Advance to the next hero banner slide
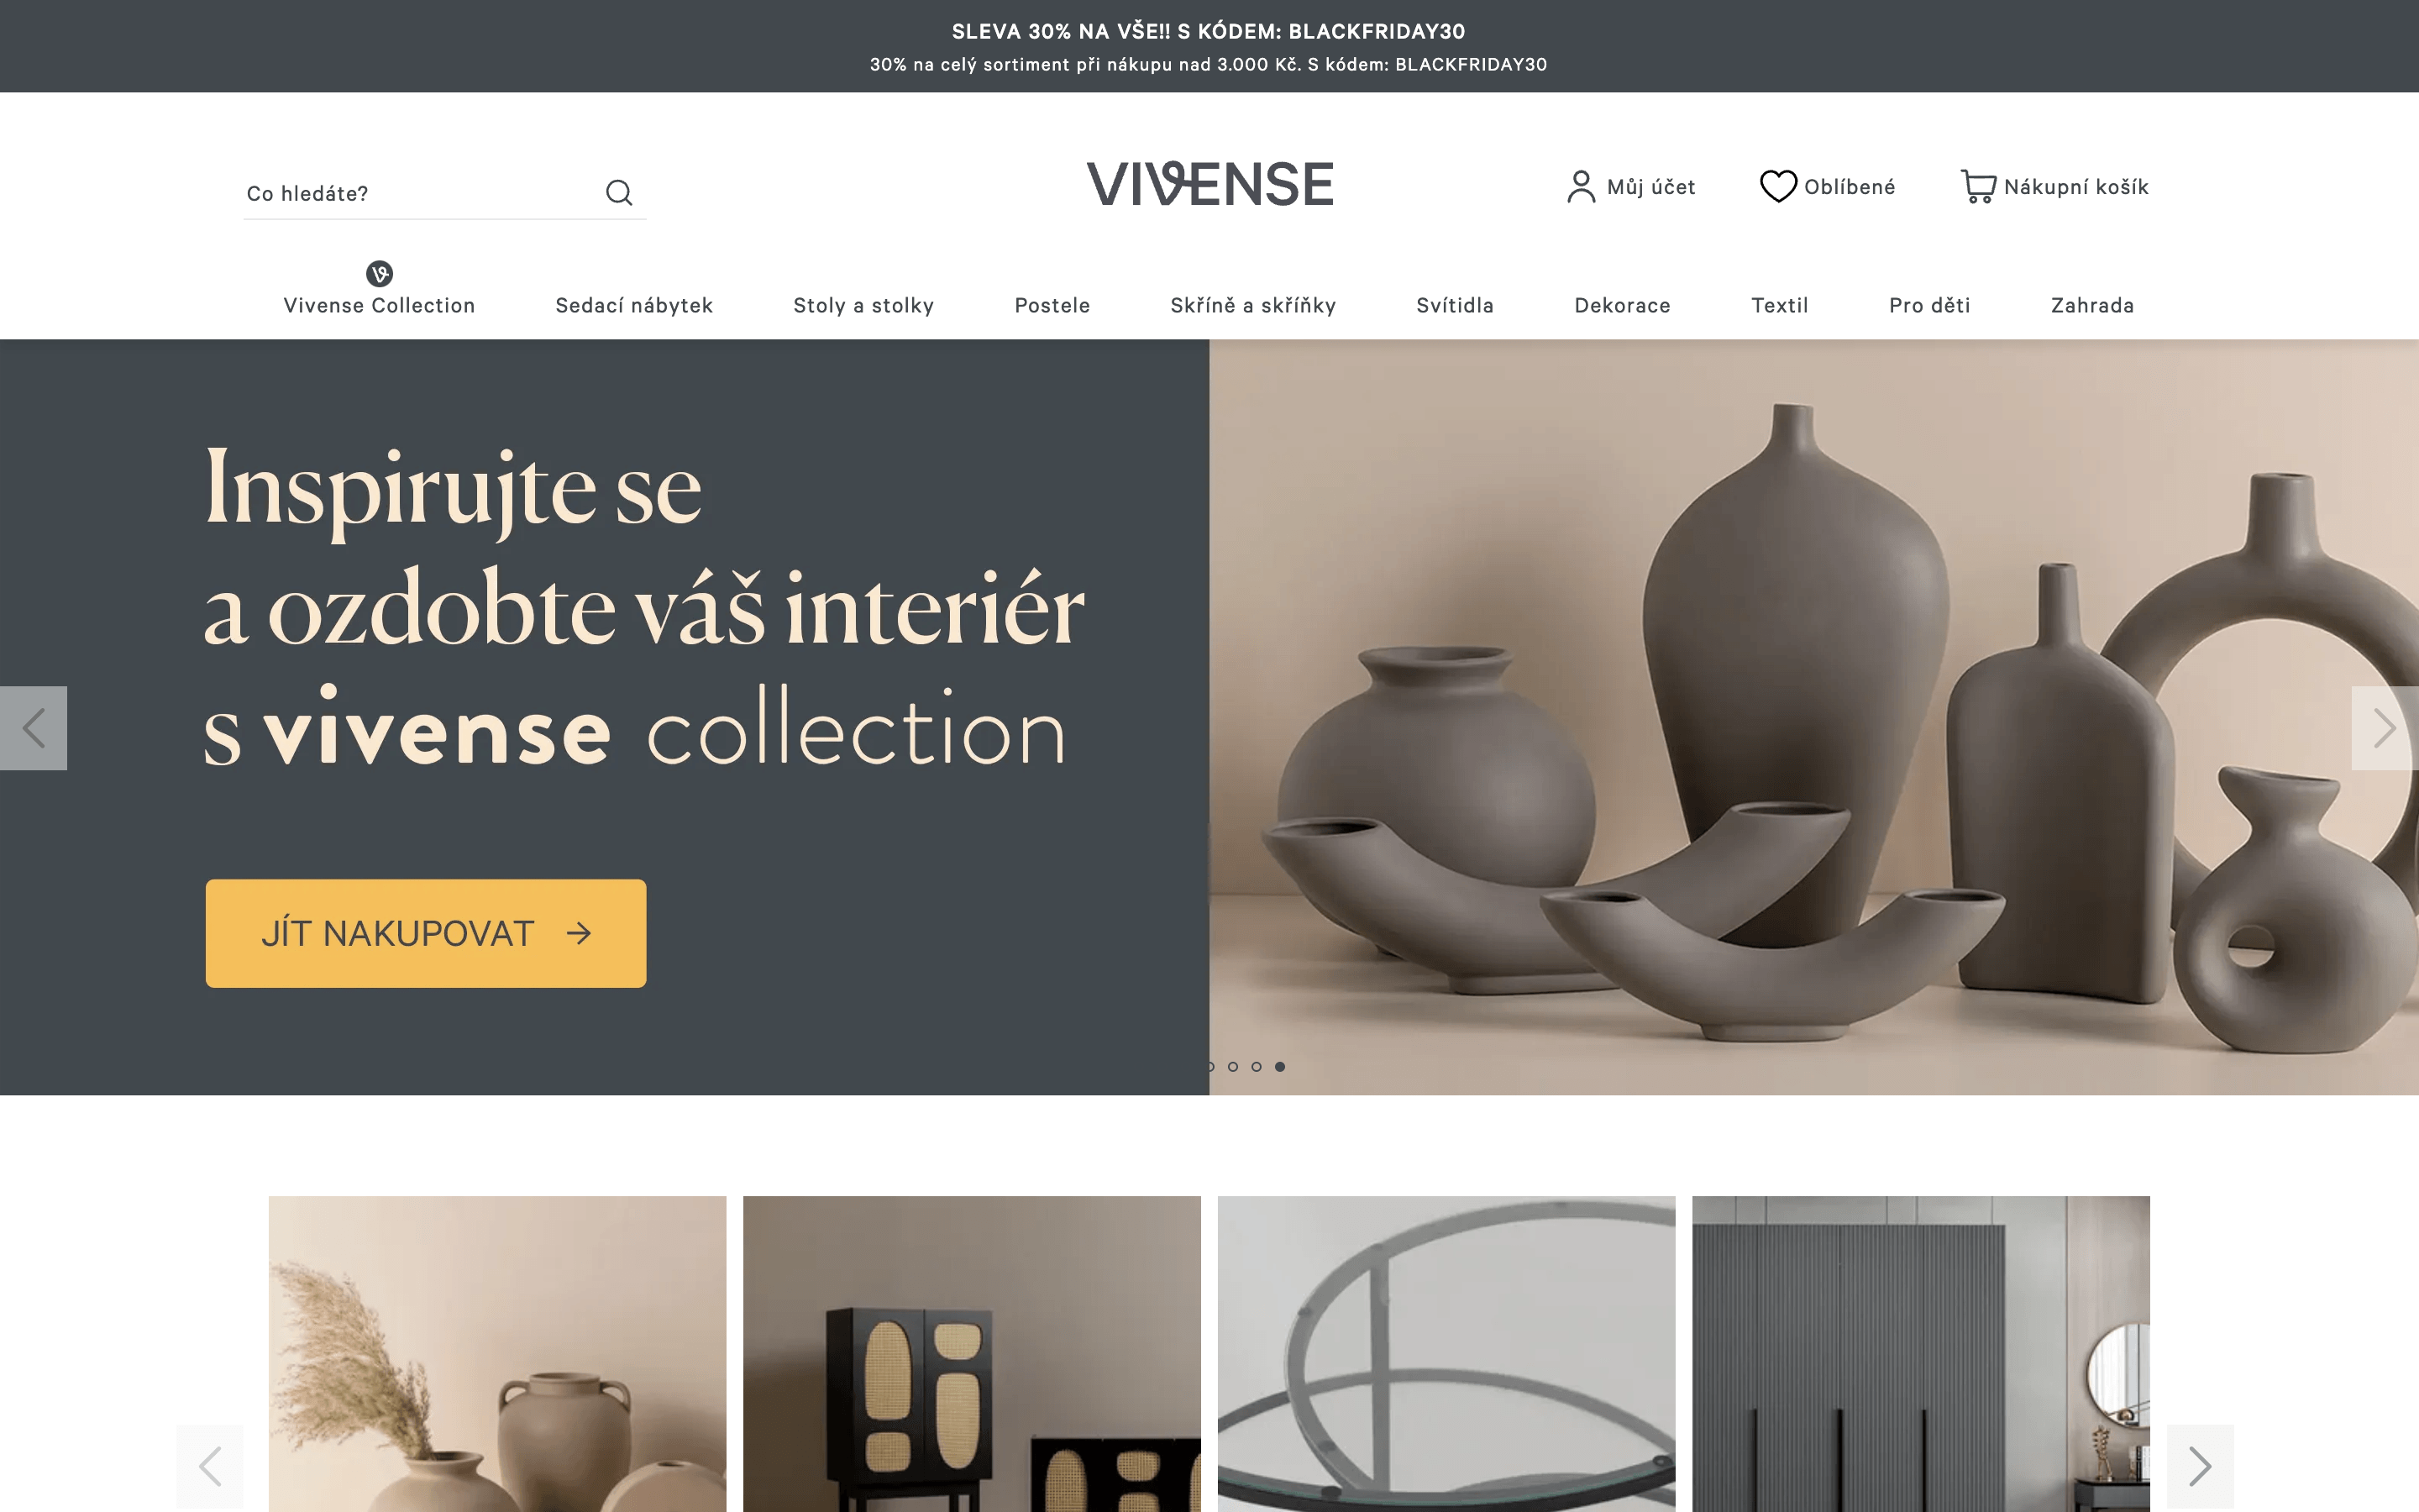 tap(2385, 728)
